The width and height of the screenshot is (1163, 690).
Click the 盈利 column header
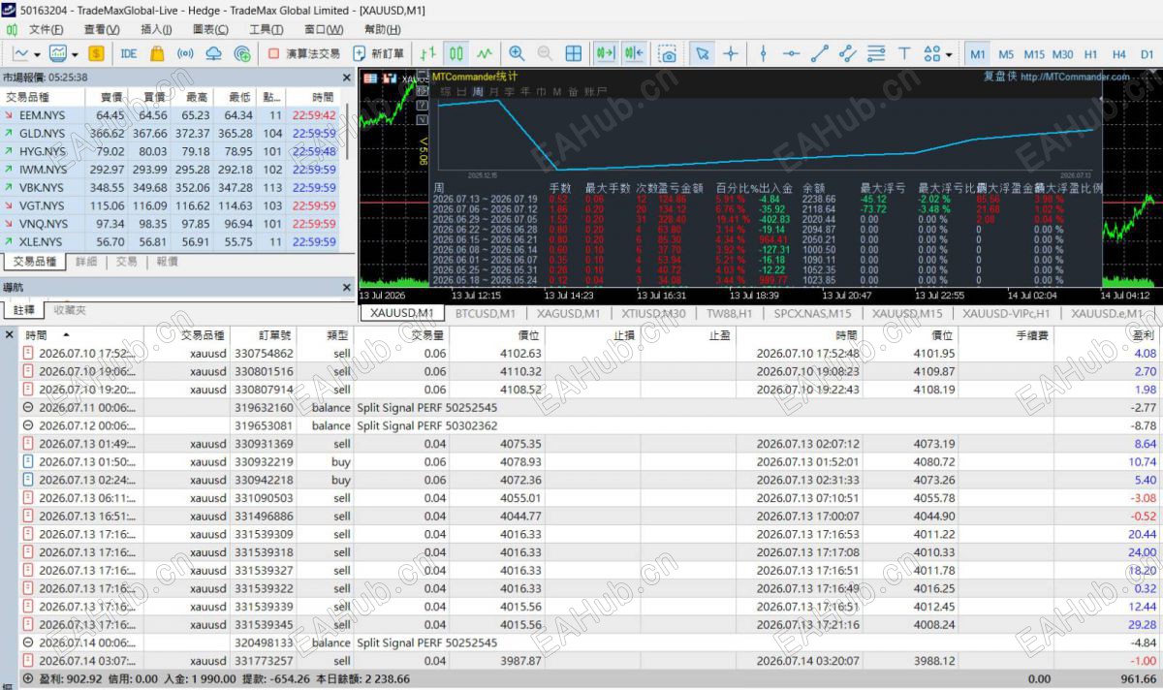(1143, 335)
